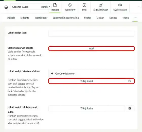Switch to the Design tab

pos(100,18)
